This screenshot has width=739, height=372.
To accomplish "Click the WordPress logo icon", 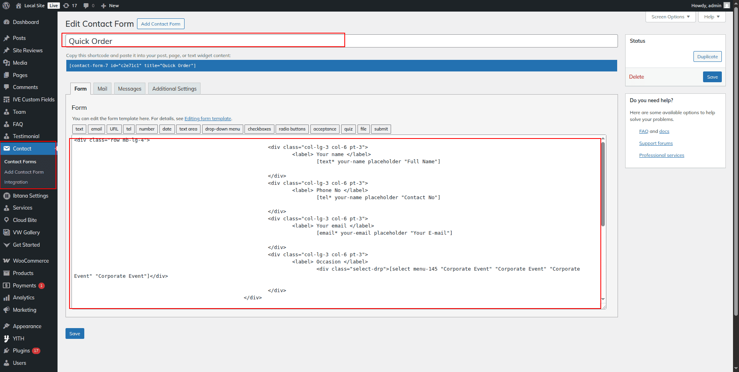I will point(6,6).
